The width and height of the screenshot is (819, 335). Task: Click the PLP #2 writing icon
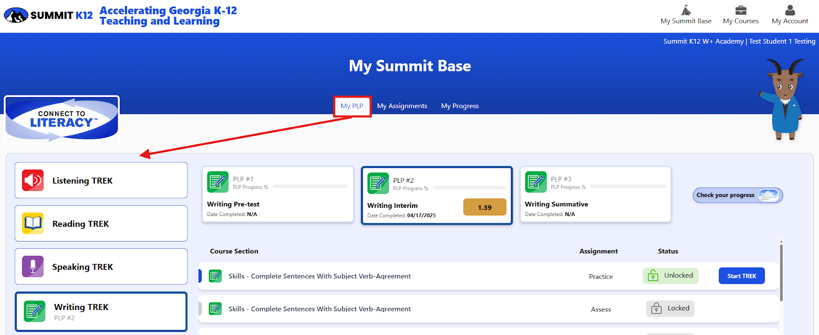378,183
